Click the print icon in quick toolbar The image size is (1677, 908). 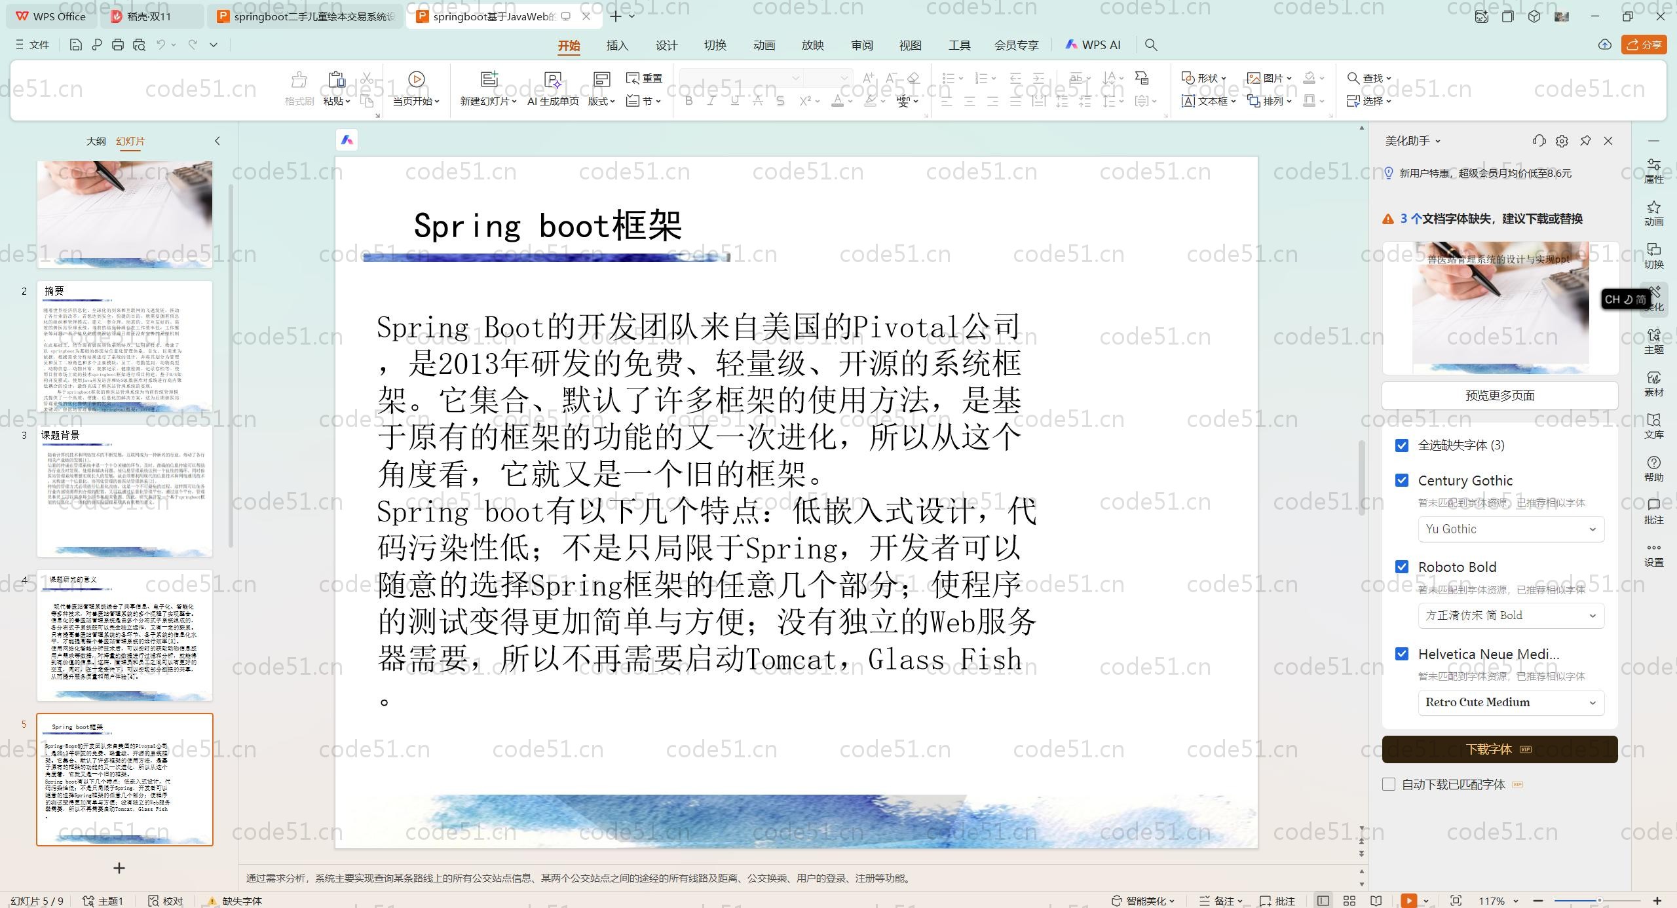[117, 45]
